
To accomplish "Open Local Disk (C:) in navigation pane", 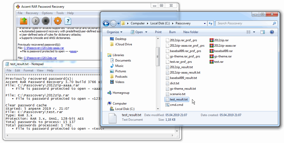I will pos(122,109).
